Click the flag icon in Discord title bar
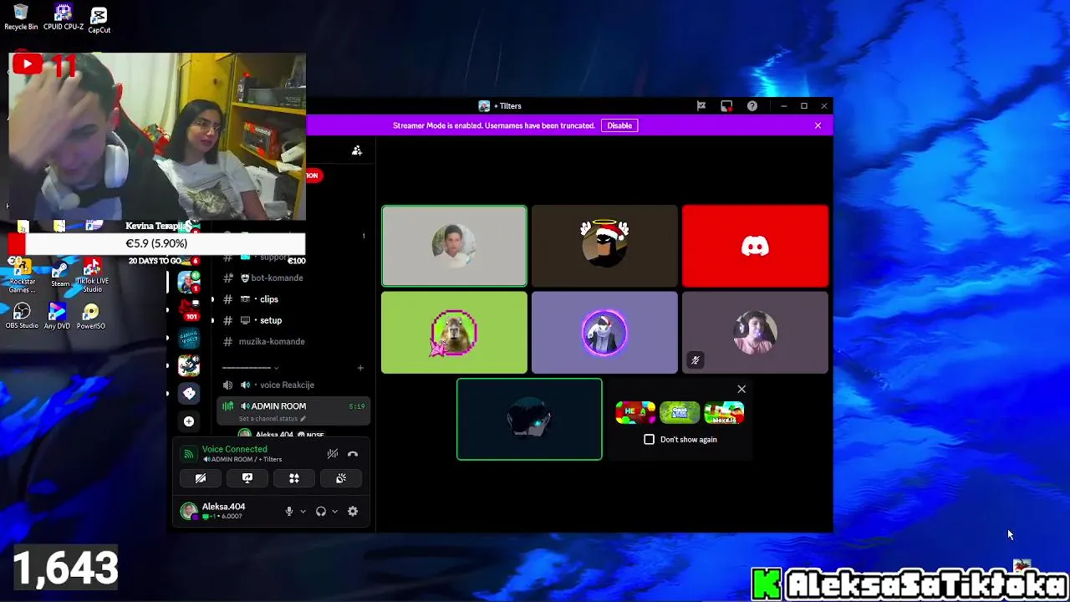The image size is (1070, 602). pos(701,106)
